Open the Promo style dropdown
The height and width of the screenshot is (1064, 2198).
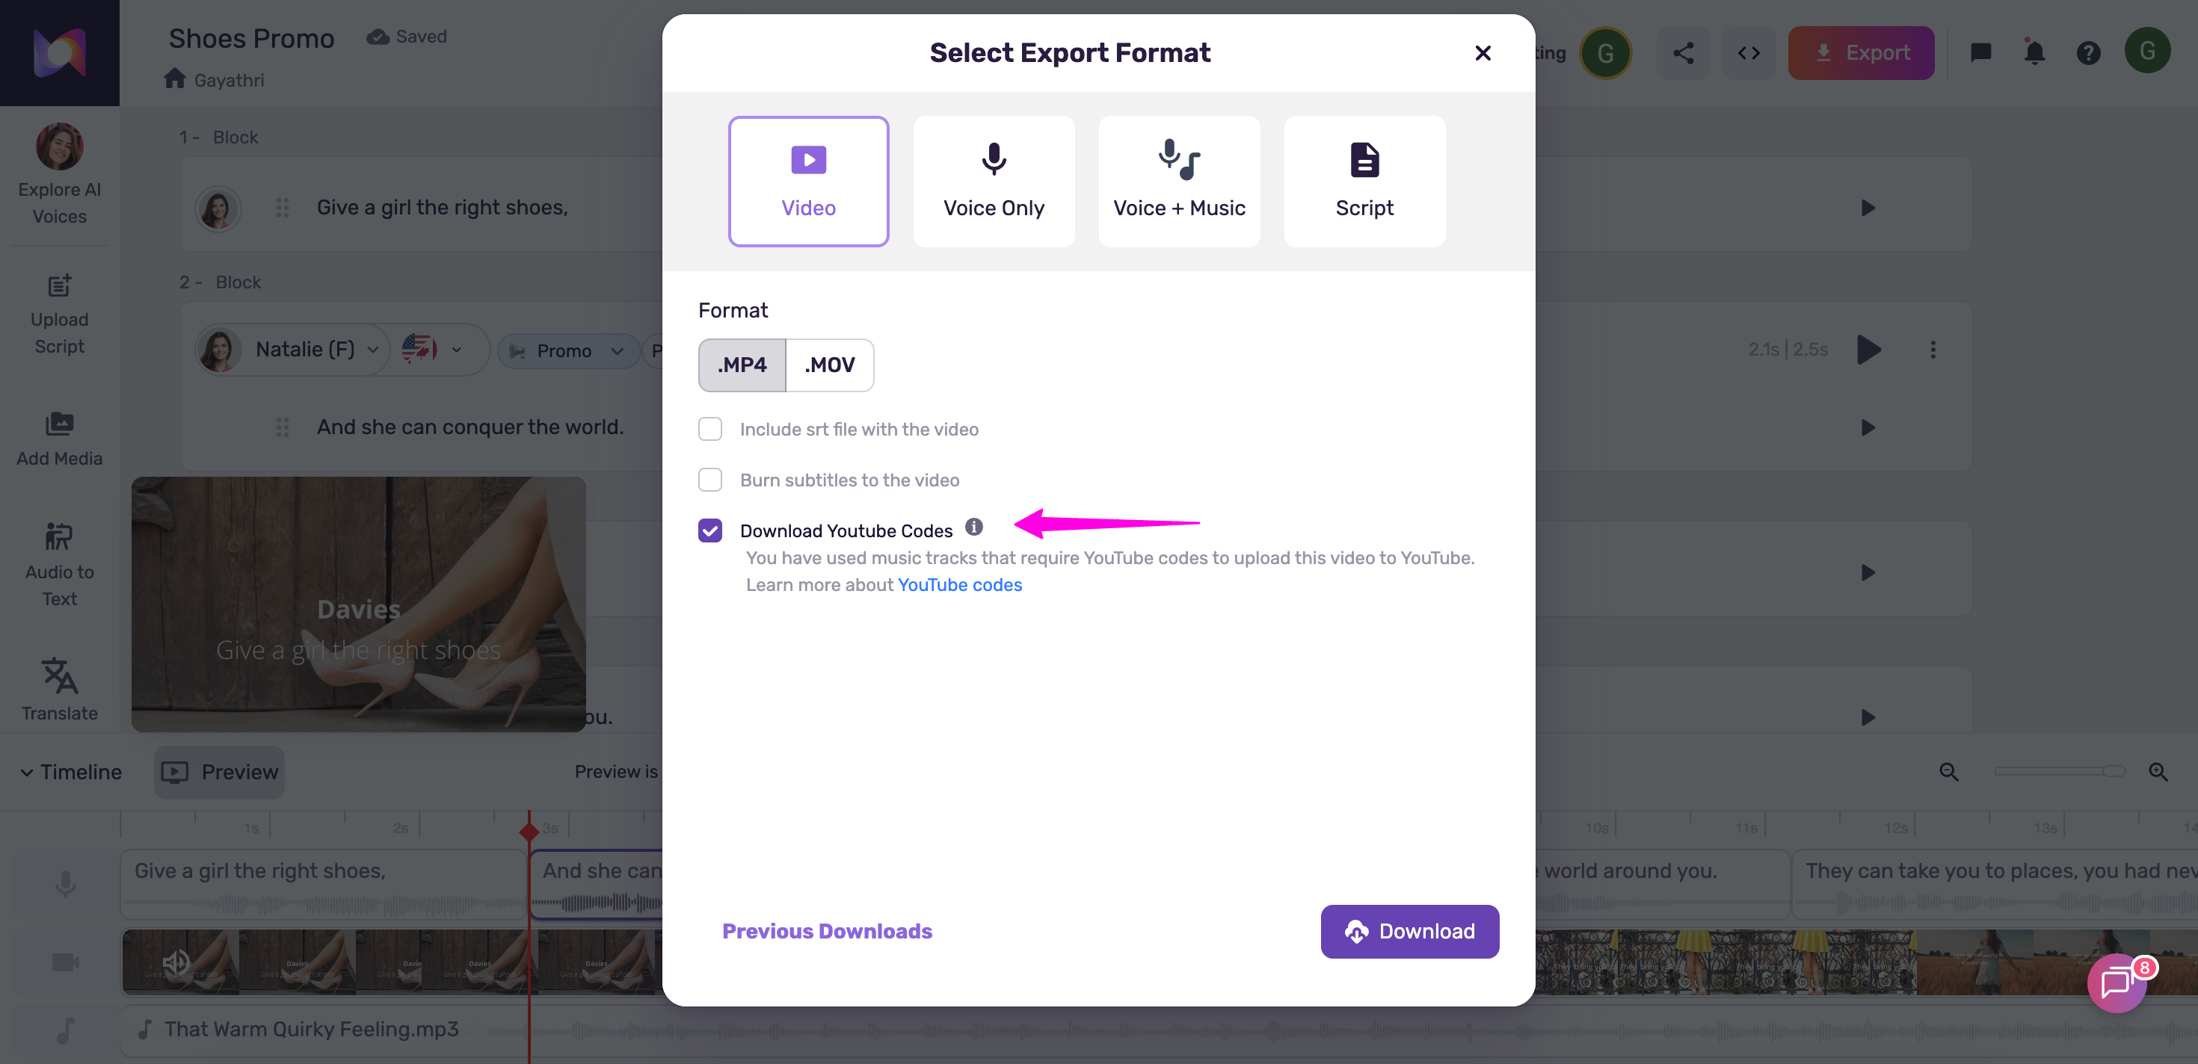tap(616, 350)
